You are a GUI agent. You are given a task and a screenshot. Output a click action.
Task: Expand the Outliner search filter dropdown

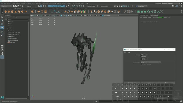[28, 19]
